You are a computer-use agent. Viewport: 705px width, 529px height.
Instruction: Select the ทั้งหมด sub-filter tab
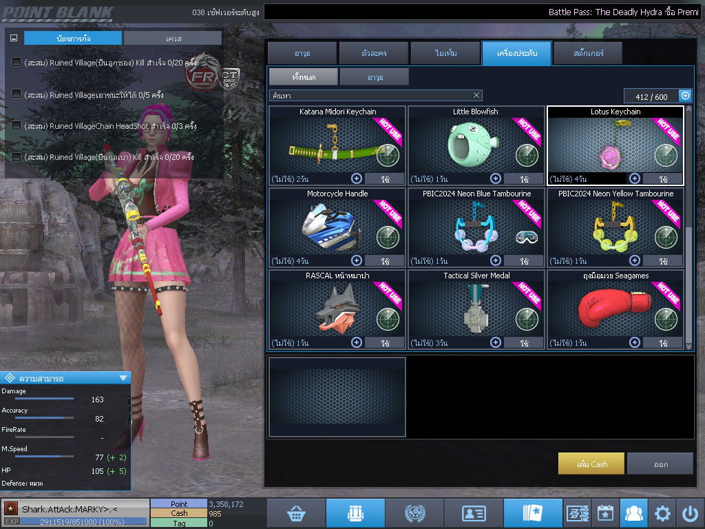pos(304,77)
